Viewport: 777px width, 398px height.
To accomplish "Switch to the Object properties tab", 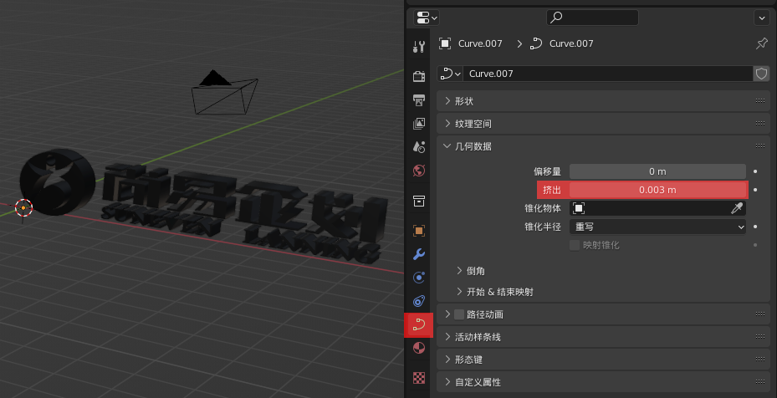I will point(419,230).
